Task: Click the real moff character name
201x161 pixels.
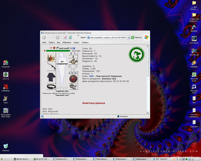Action: (64, 48)
